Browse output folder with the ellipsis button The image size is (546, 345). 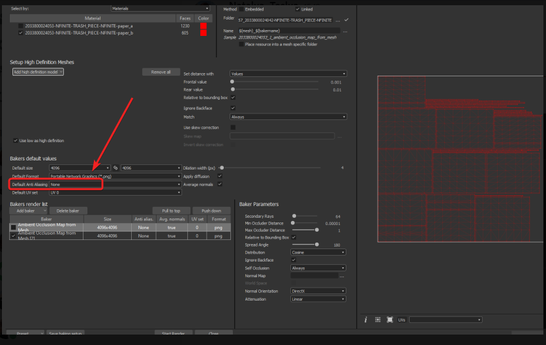pyautogui.click(x=337, y=20)
